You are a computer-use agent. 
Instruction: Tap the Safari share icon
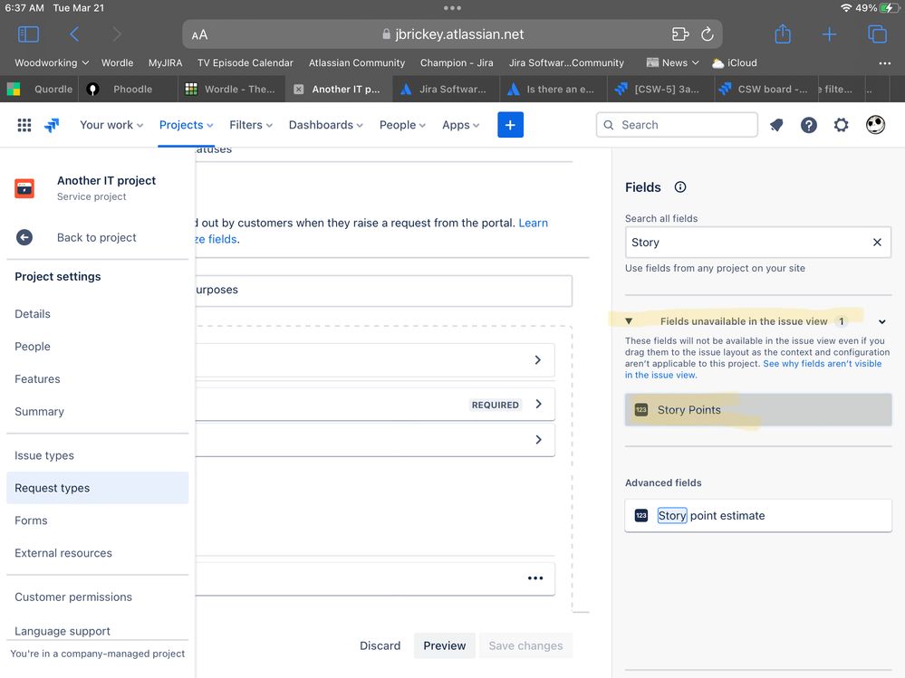coord(783,33)
